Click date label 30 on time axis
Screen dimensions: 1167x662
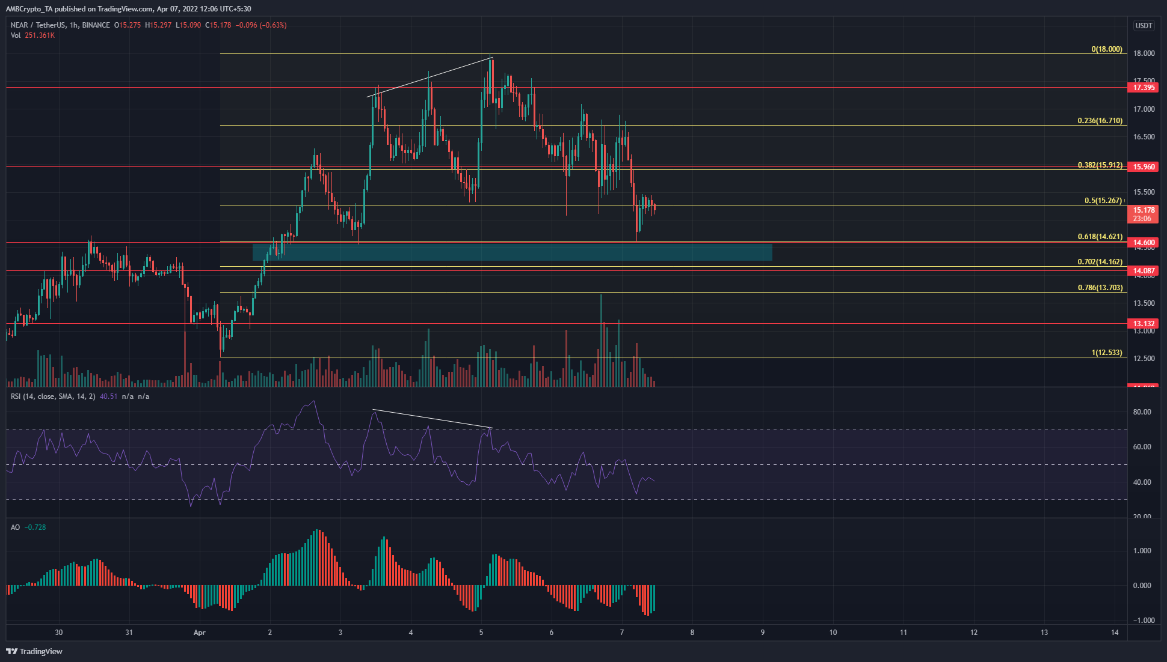(x=58, y=633)
